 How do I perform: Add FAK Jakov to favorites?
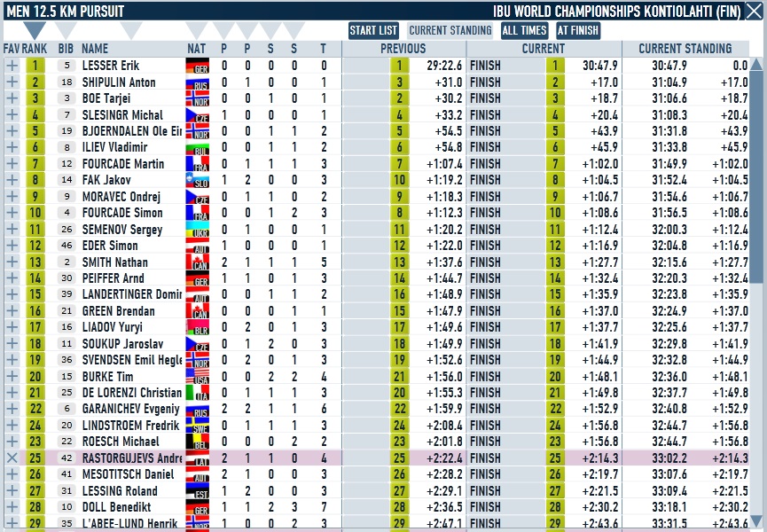[12, 180]
